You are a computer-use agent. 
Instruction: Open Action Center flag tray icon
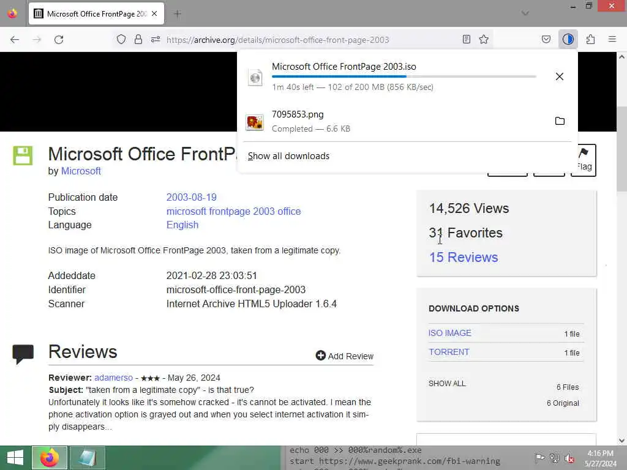(539, 458)
